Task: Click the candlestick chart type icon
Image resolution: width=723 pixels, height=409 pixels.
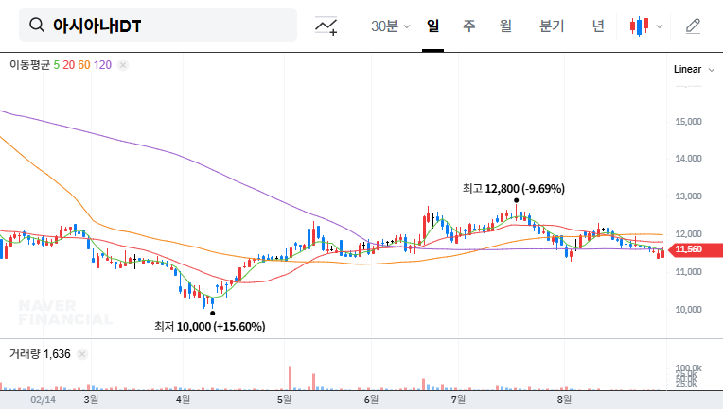Action: [x=639, y=26]
